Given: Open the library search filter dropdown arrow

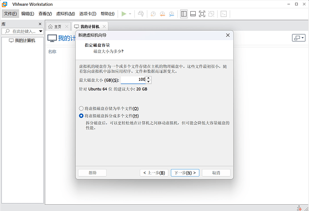Looking at the screenshot, I should point(41,31).
